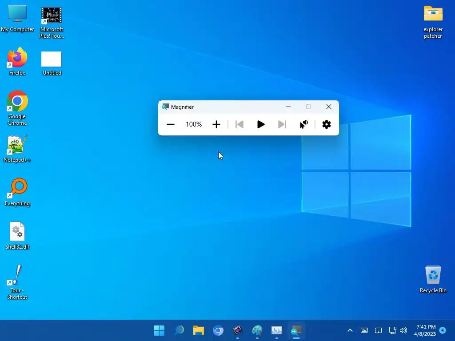The width and height of the screenshot is (455, 341).
Task: Click the Magnifier title bar app icon
Action: click(x=165, y=107)
